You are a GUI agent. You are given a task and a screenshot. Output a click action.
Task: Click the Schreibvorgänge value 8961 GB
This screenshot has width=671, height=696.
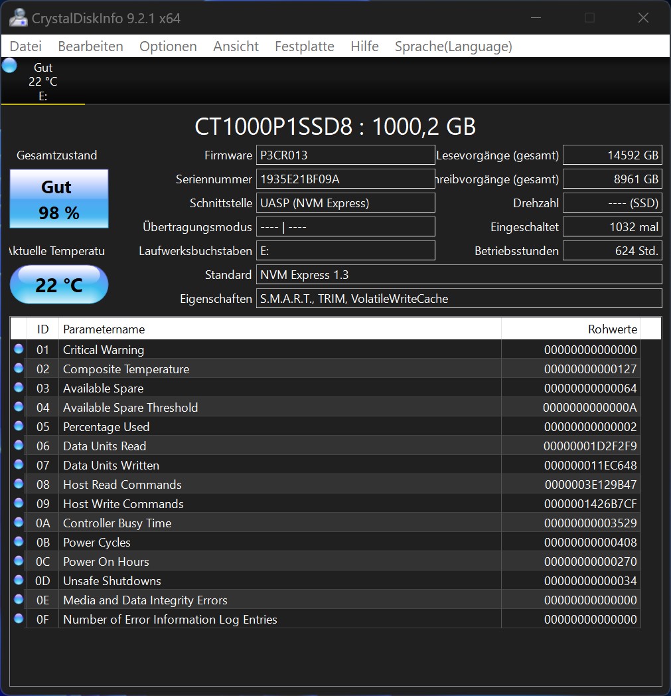[x=613, y=179]
